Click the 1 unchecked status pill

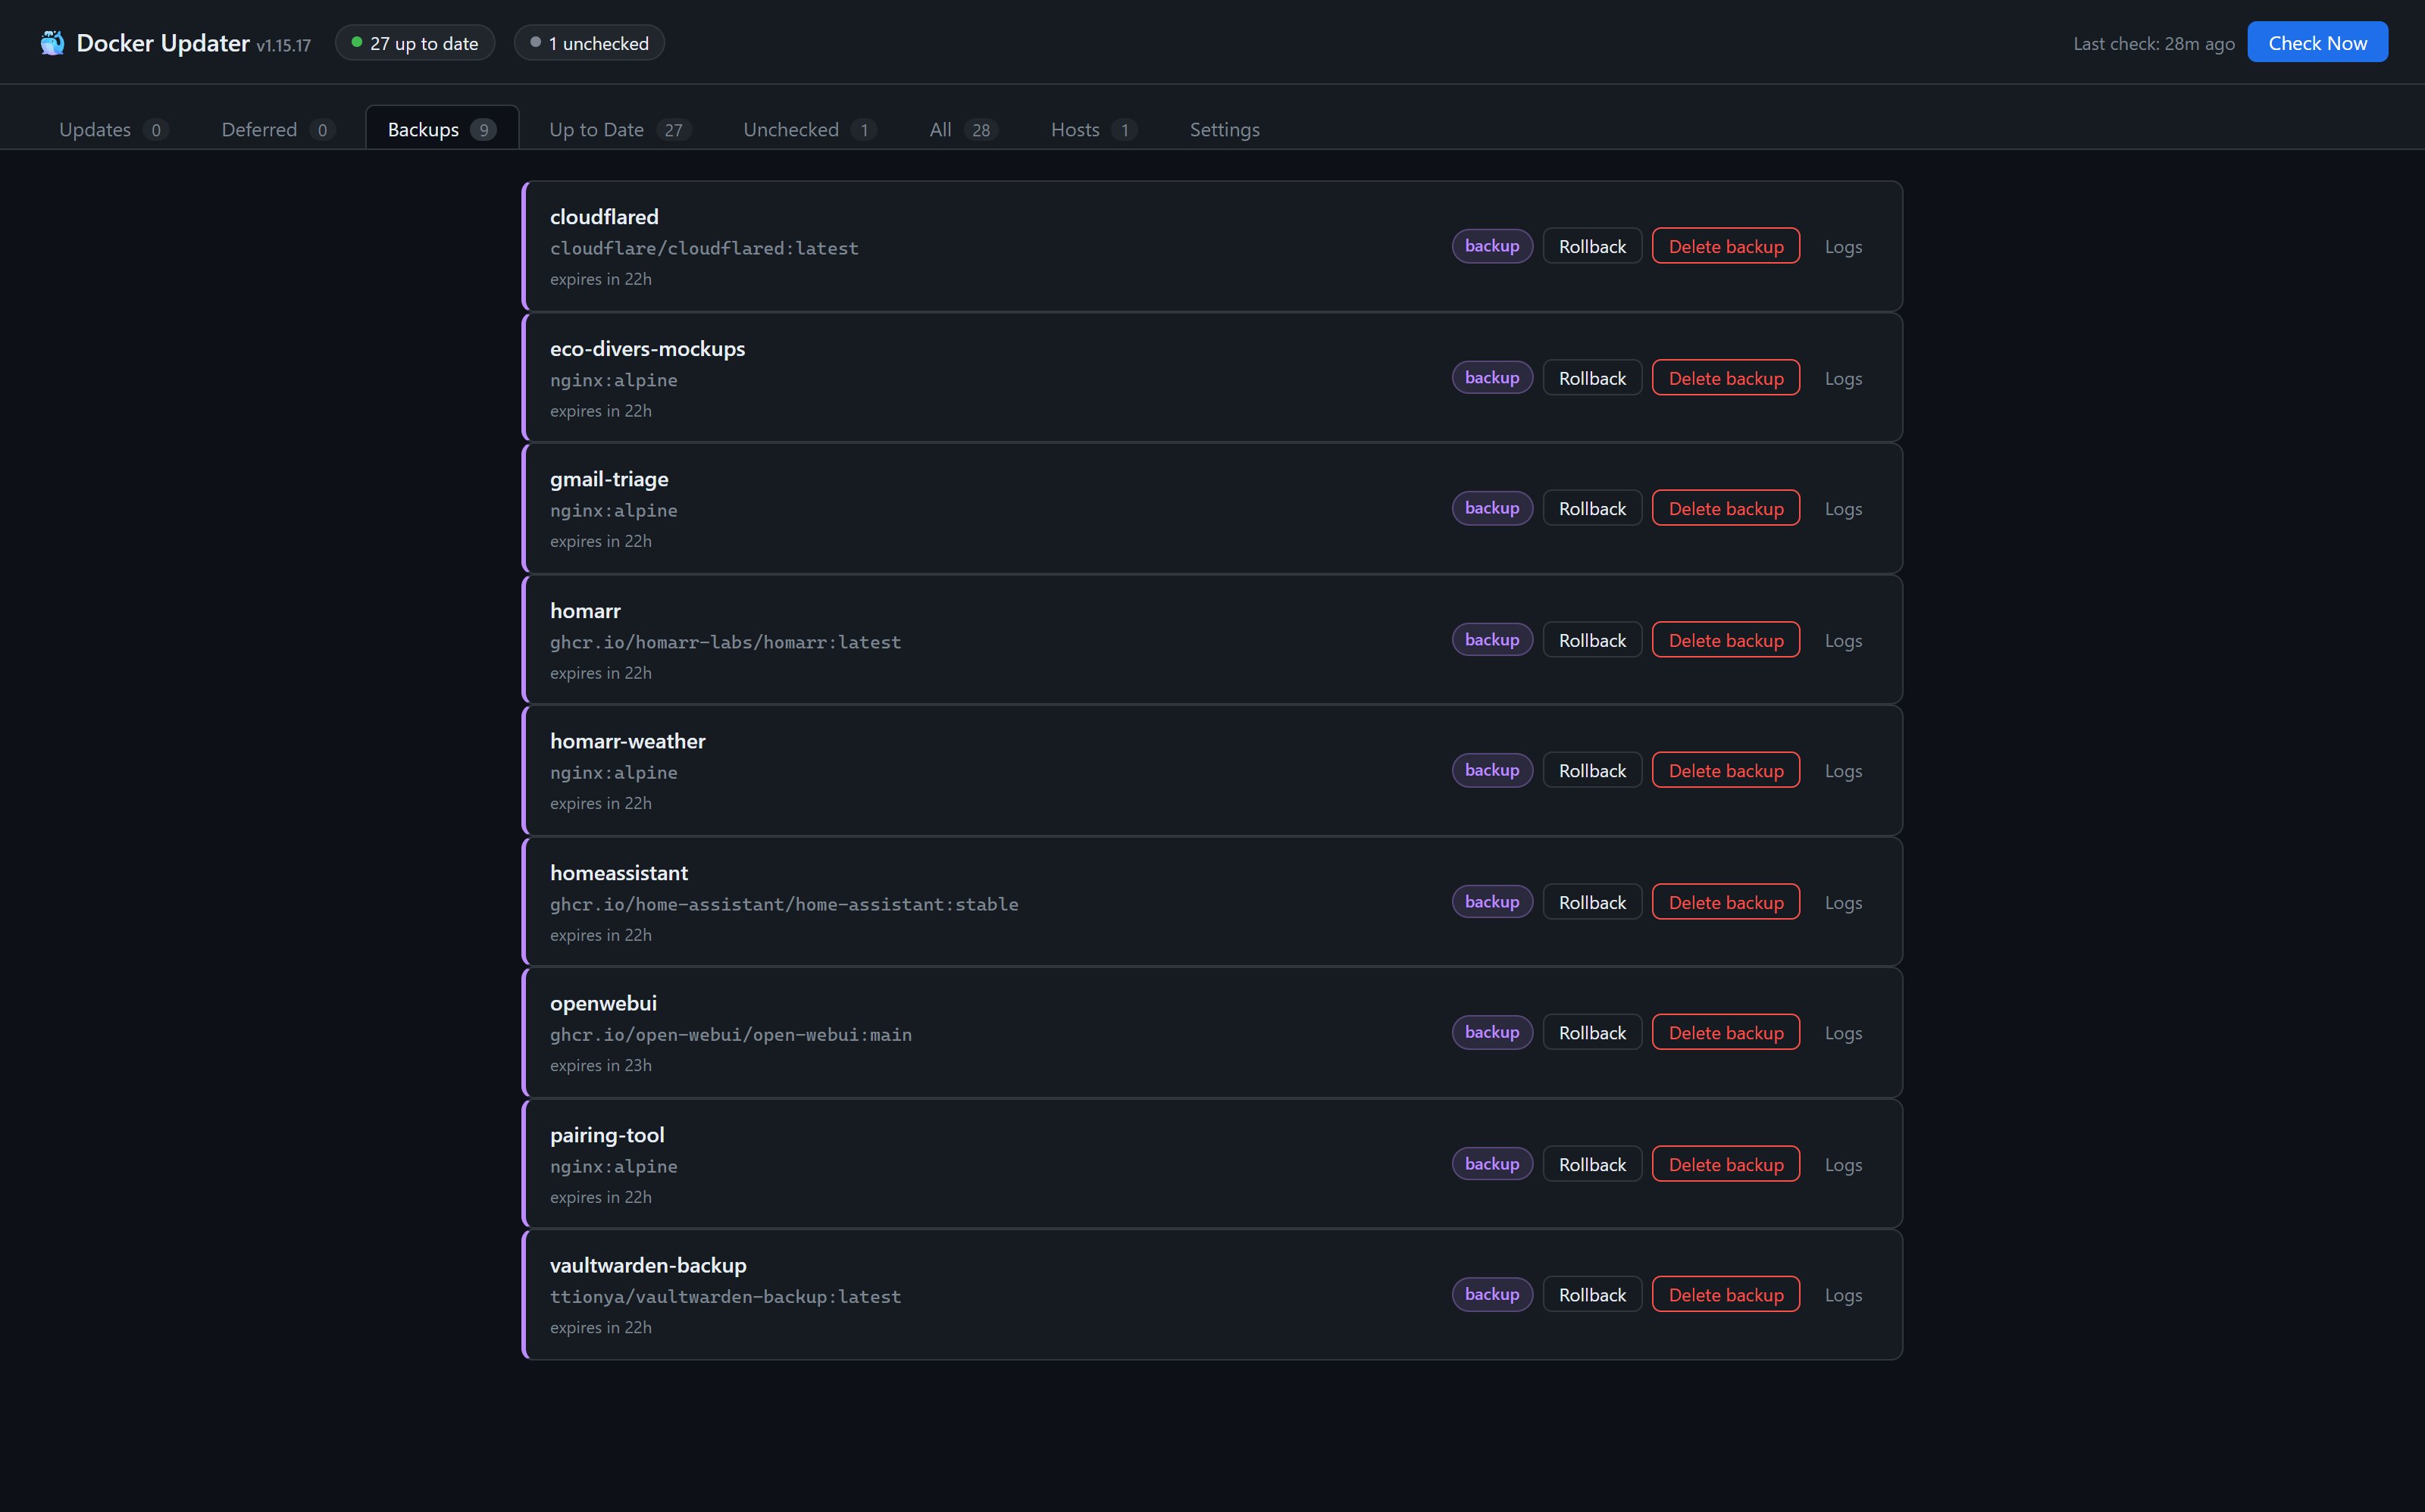[x=590, y=43]
